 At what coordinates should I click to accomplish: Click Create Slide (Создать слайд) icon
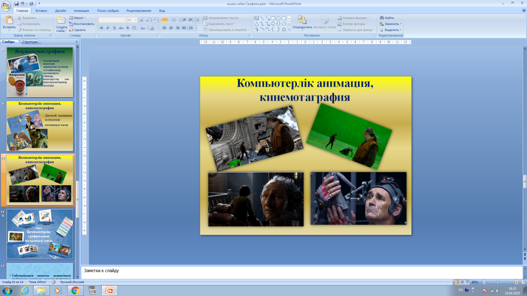[61, 20]
